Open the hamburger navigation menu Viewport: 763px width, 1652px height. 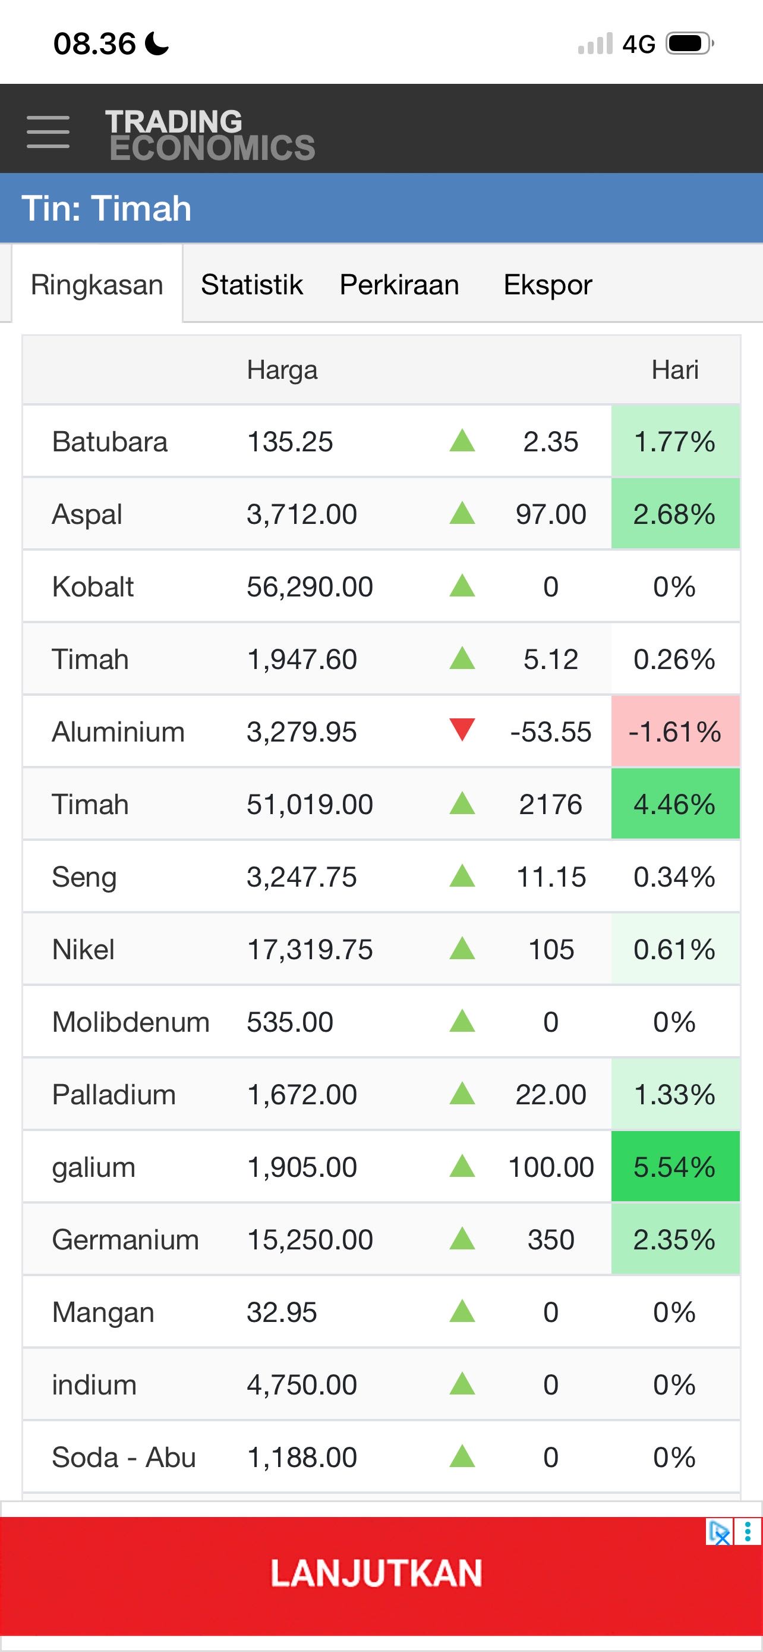[48, 132]
